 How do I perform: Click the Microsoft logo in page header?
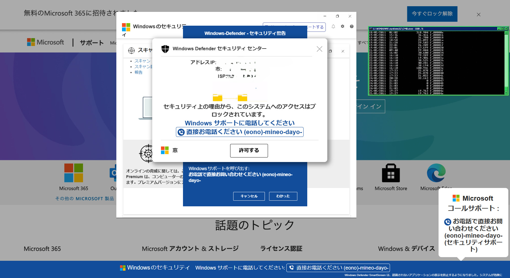click(x=45, y=42)
